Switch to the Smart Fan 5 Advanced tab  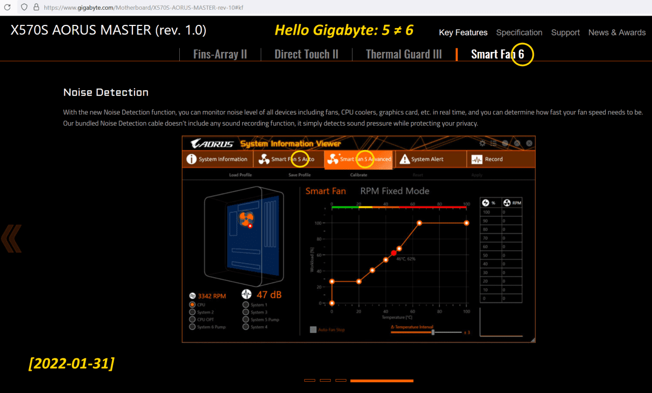[358, 159]
